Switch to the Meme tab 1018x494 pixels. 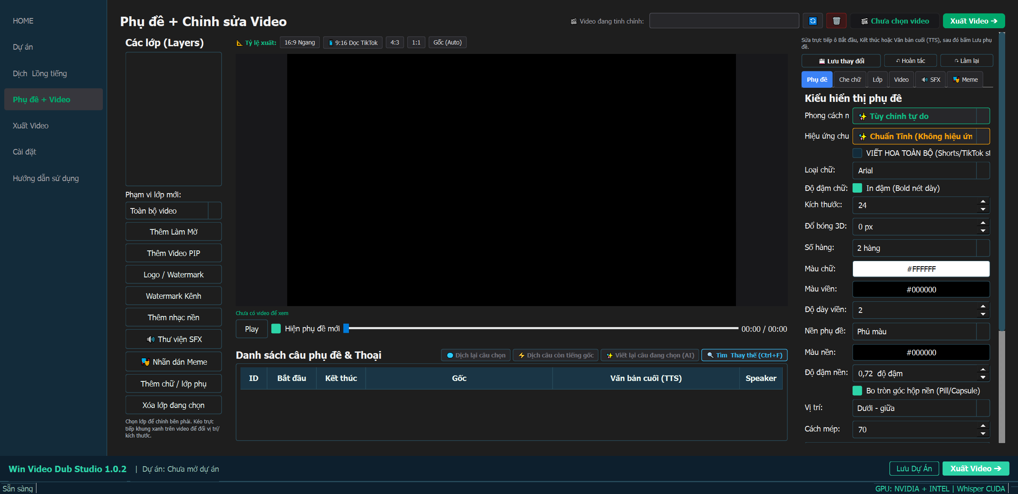click(x=965, y=80)
